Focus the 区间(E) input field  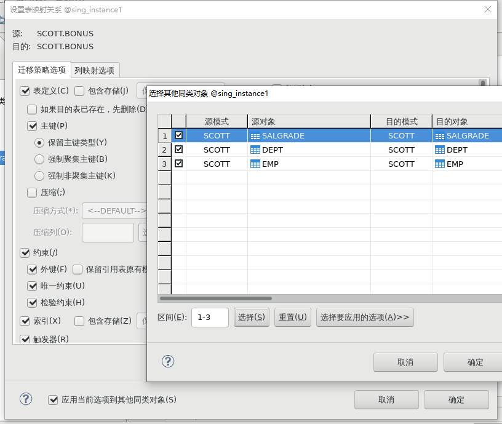pyautogui.click(x=210, y=318)
